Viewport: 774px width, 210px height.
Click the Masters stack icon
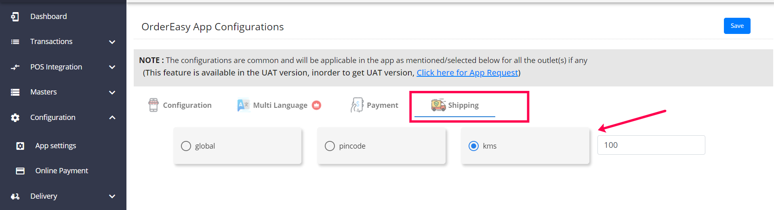coord(15,92)
